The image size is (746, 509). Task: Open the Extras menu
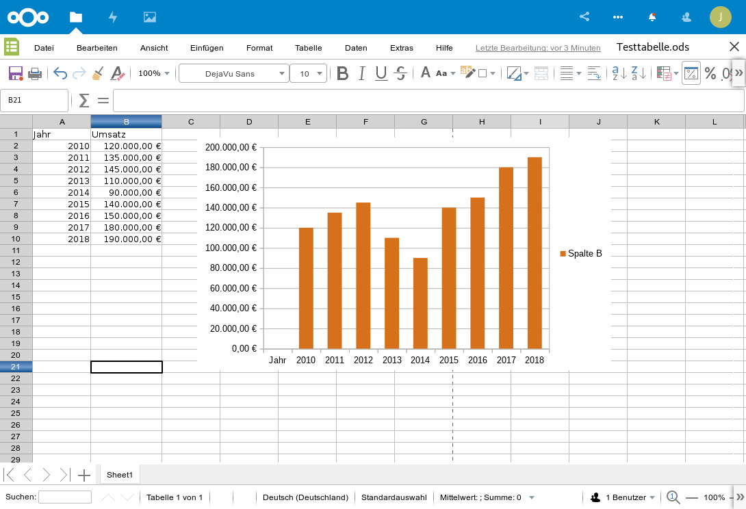402,48
